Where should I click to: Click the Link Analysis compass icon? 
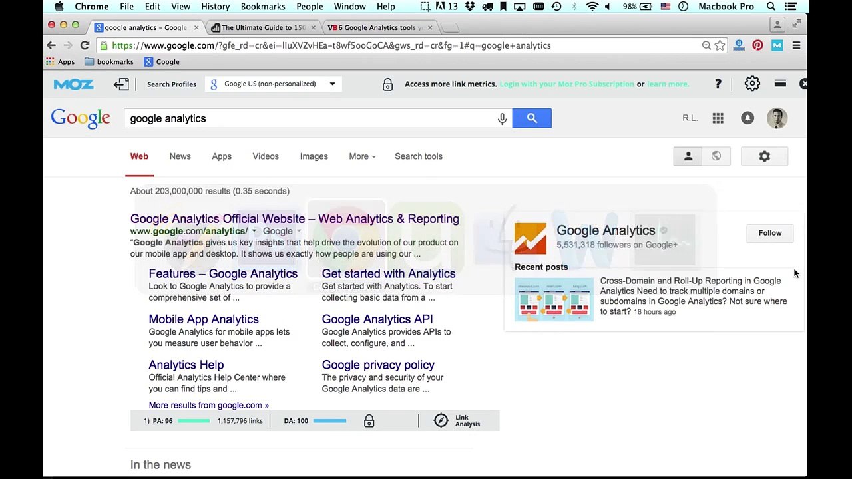441,420
